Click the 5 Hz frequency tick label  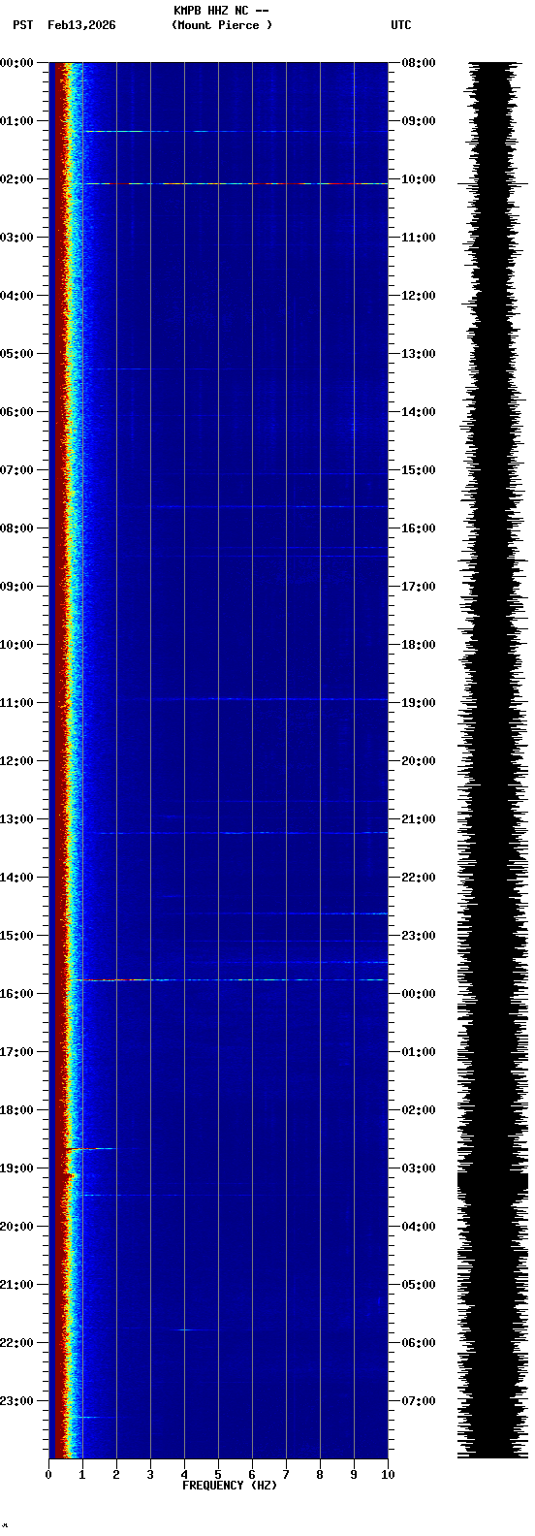click(218, 1475)
